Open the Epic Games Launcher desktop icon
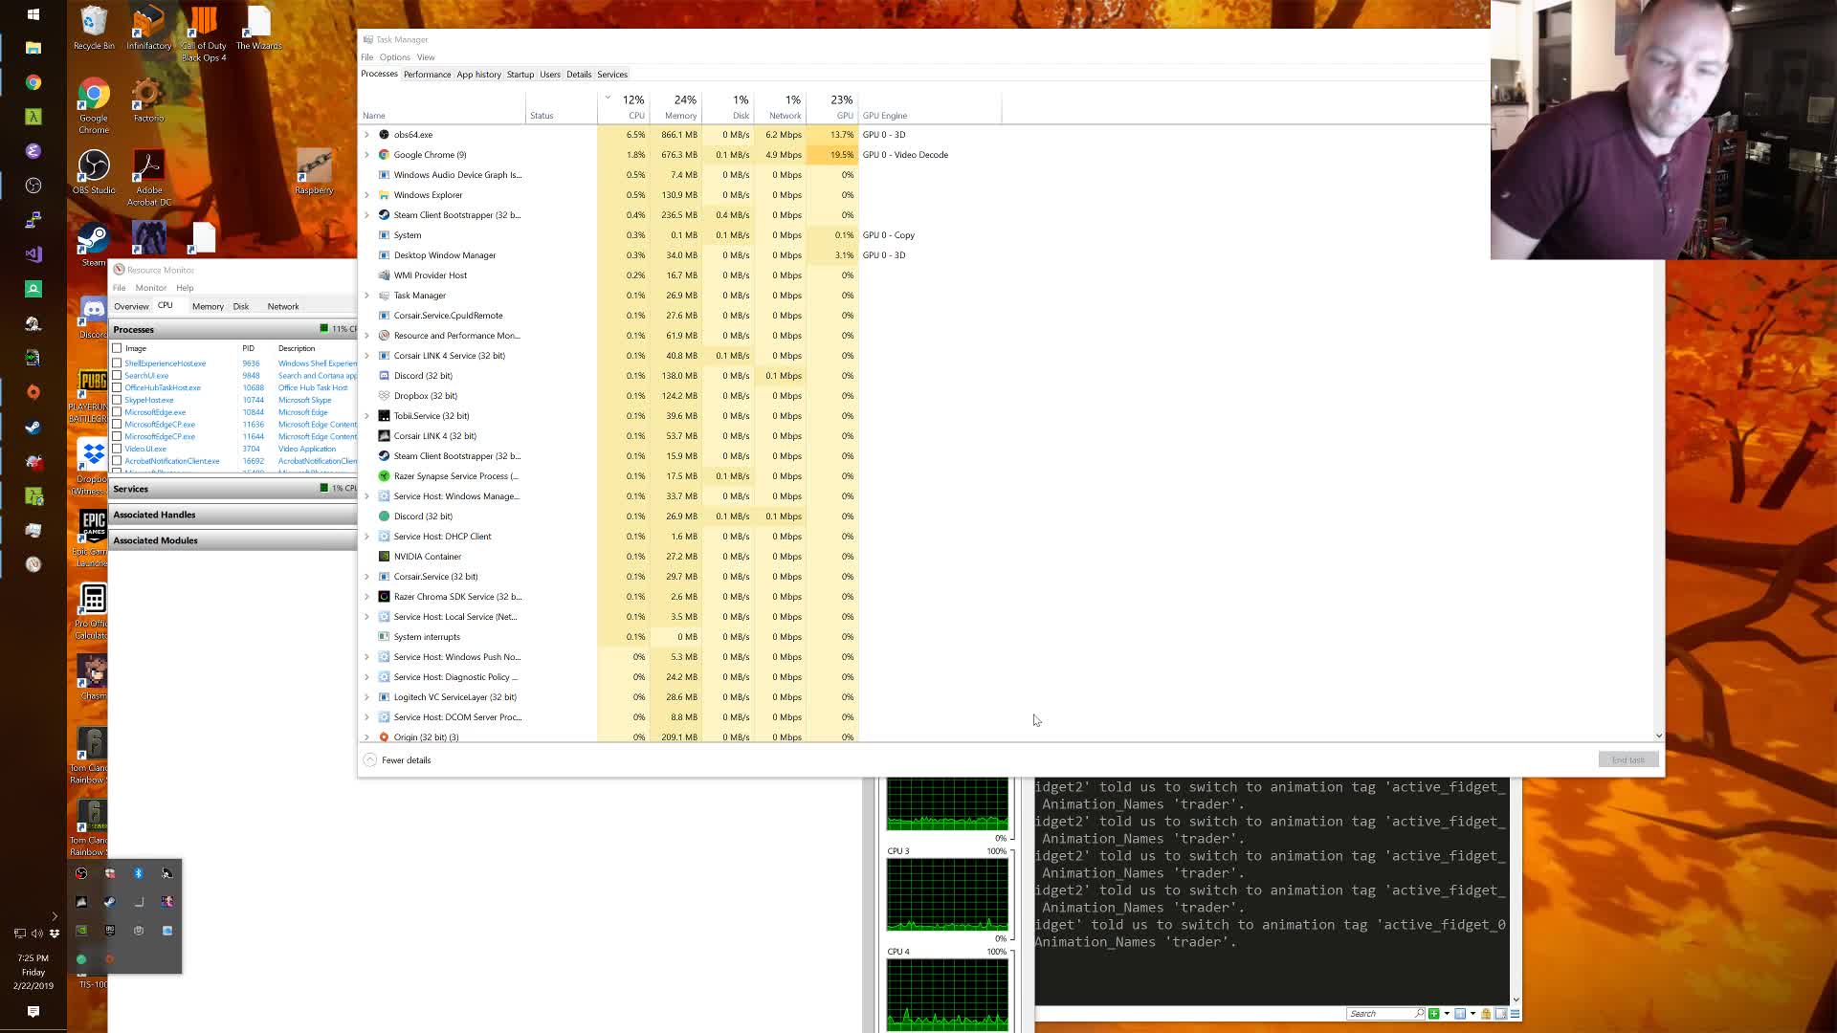 (93, 538)
